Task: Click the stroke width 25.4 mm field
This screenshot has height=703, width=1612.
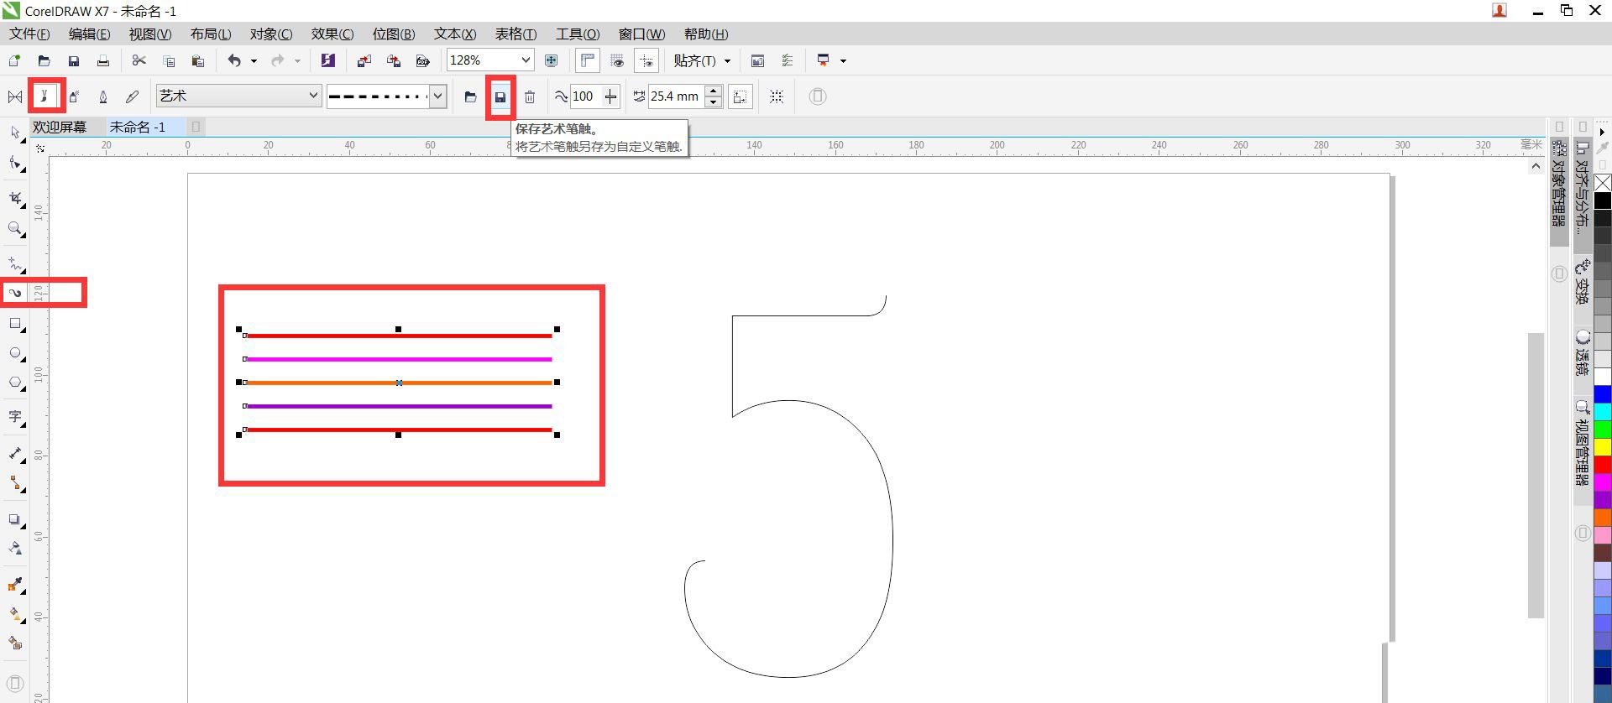Action: 674,96
